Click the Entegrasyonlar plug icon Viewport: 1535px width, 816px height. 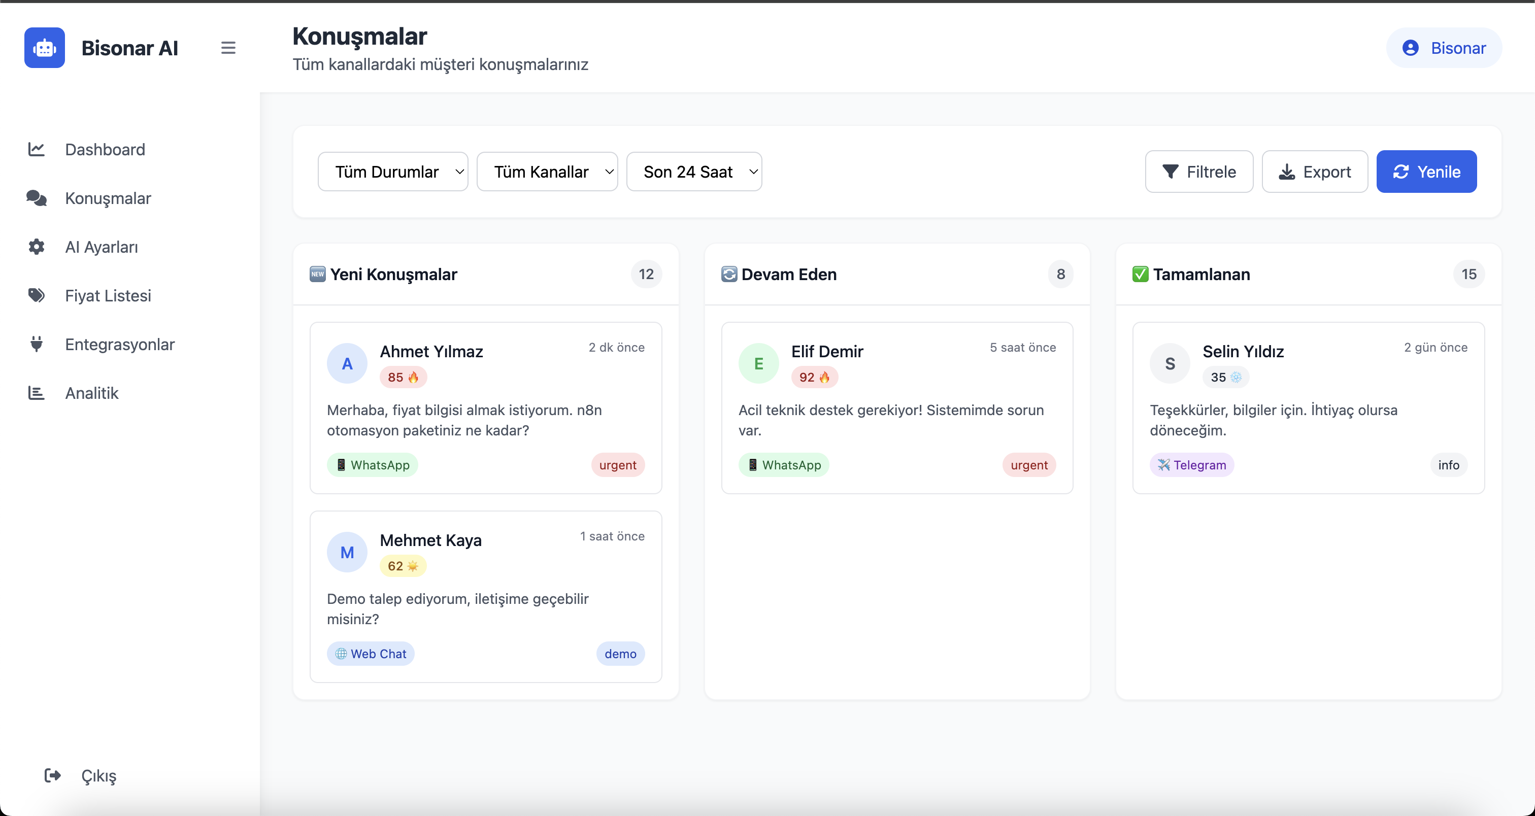(37, 344)
